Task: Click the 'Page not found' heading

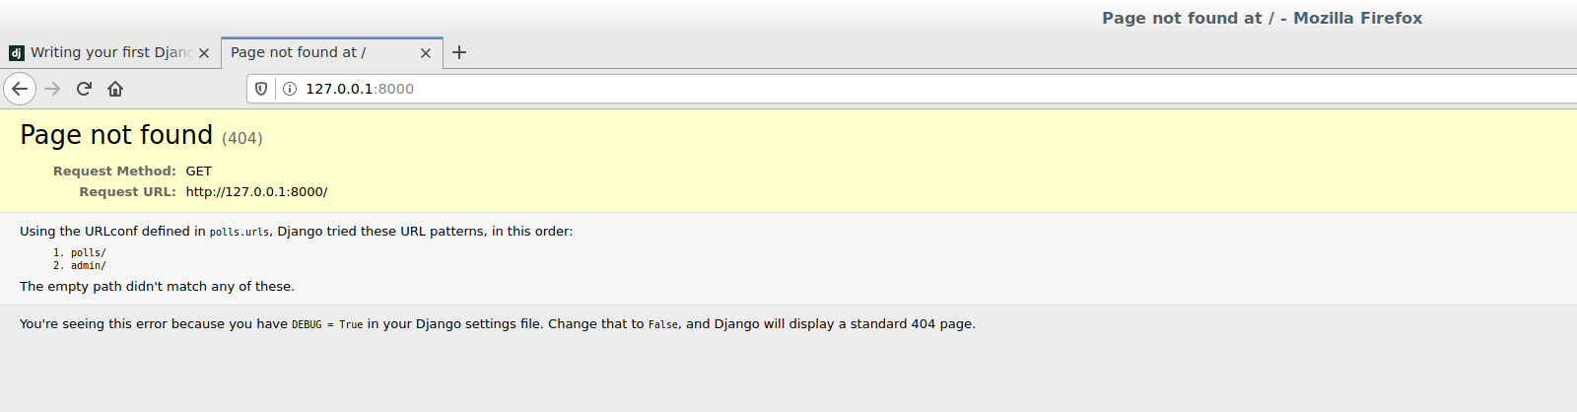Action: coord(116,135)
